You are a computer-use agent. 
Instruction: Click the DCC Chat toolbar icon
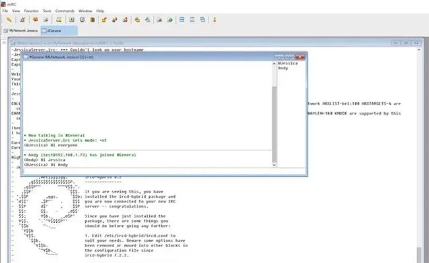pyautogui.click(x=115, y=20)
